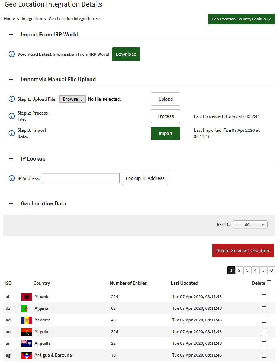Click the Angola flag icon
The image size is (278, 362).
coord(27,332)
